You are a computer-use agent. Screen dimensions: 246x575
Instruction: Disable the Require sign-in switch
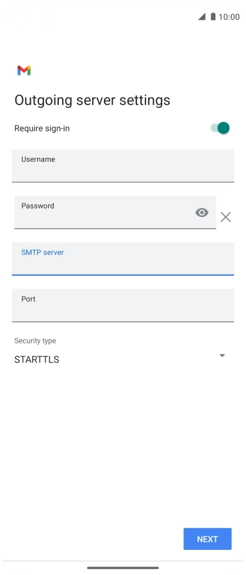tap(220, 128)
